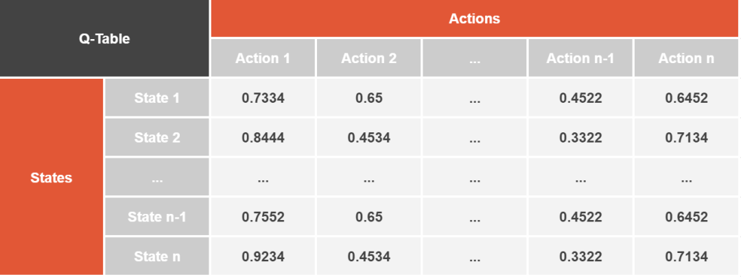Viewport: 741px width, 277px height.
Task: Click the State n row header
Action: click(x=157, y=256)
